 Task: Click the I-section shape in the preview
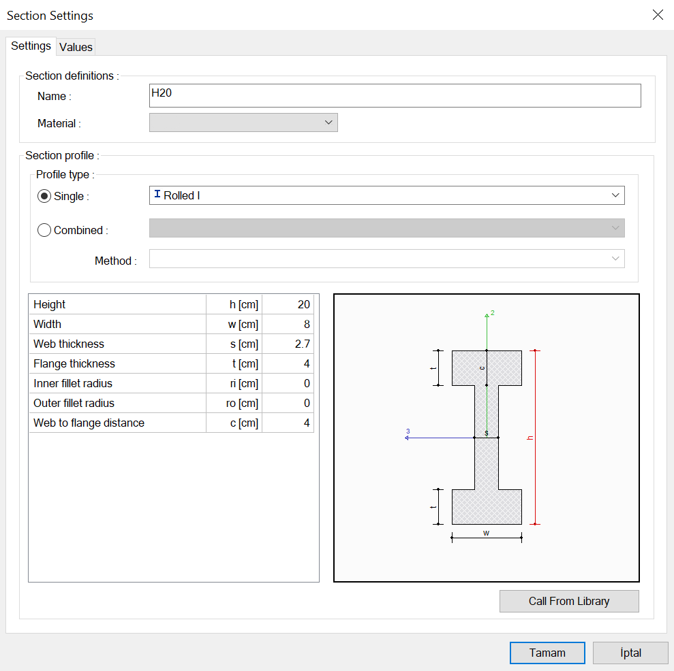tap(487, 463)
